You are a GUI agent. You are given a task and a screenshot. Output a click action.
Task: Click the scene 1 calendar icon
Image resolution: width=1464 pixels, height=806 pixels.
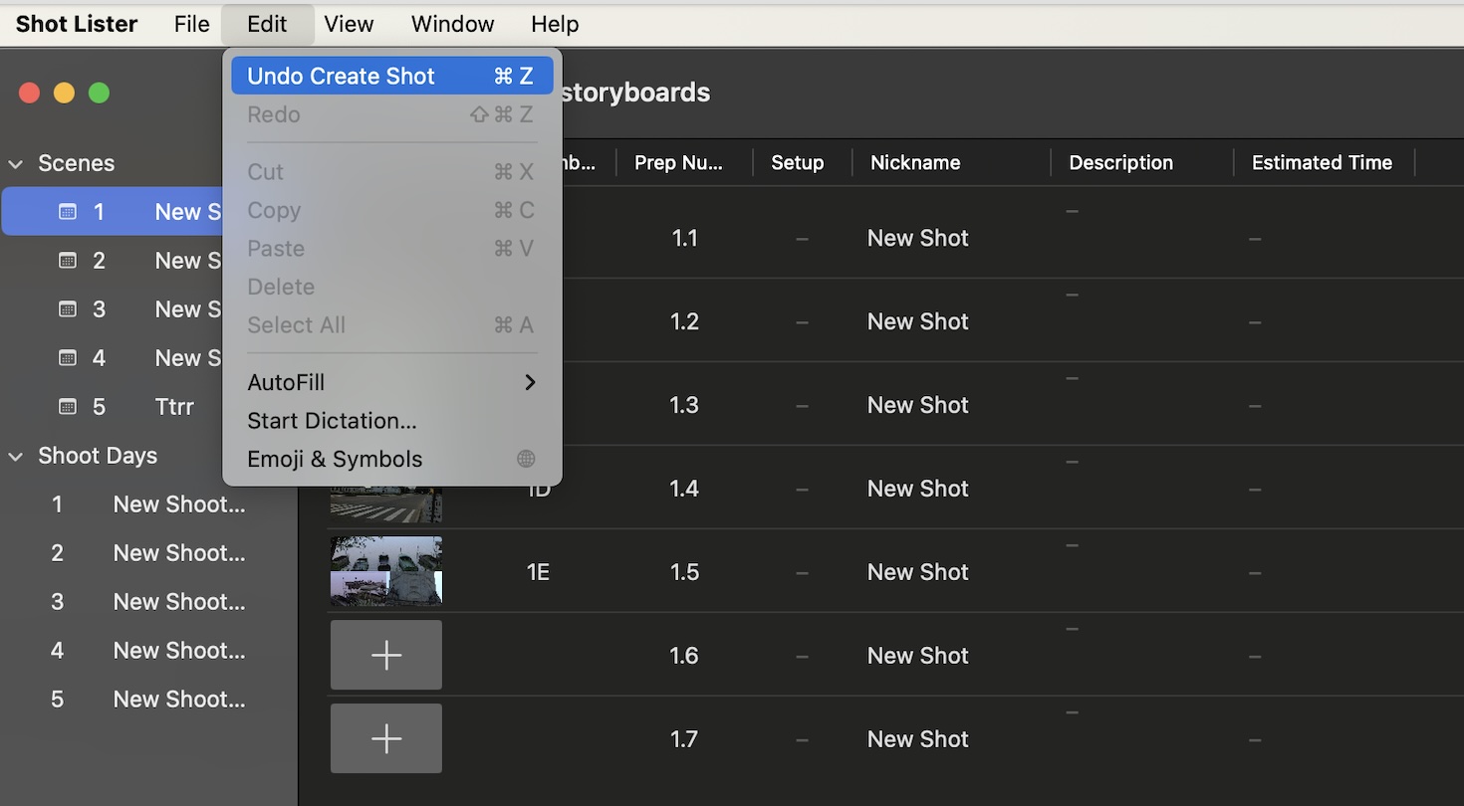point(68,212)
